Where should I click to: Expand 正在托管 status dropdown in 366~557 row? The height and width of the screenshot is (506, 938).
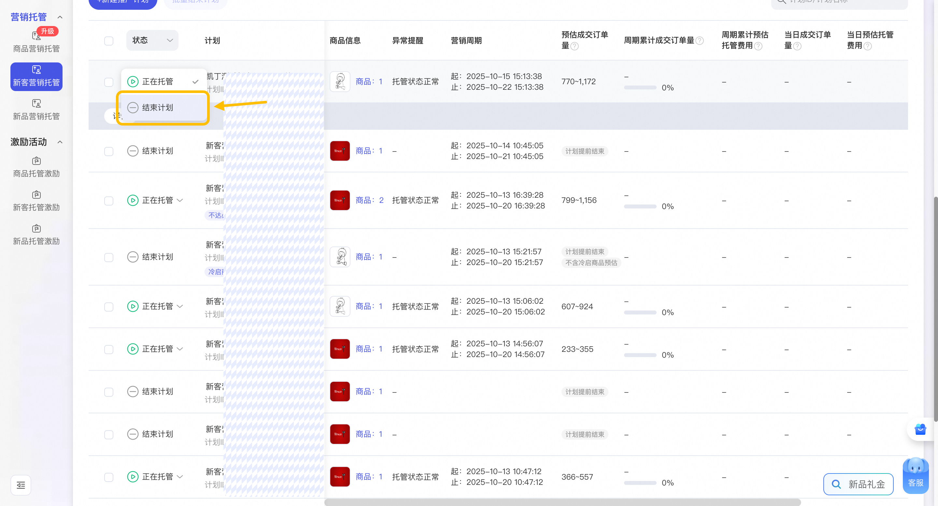pos(180,476)
